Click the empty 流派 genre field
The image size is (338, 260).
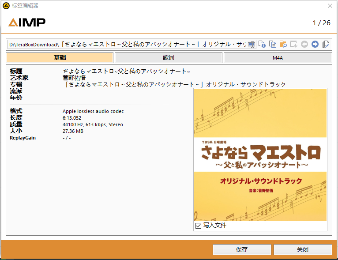[x=124, y=91]
